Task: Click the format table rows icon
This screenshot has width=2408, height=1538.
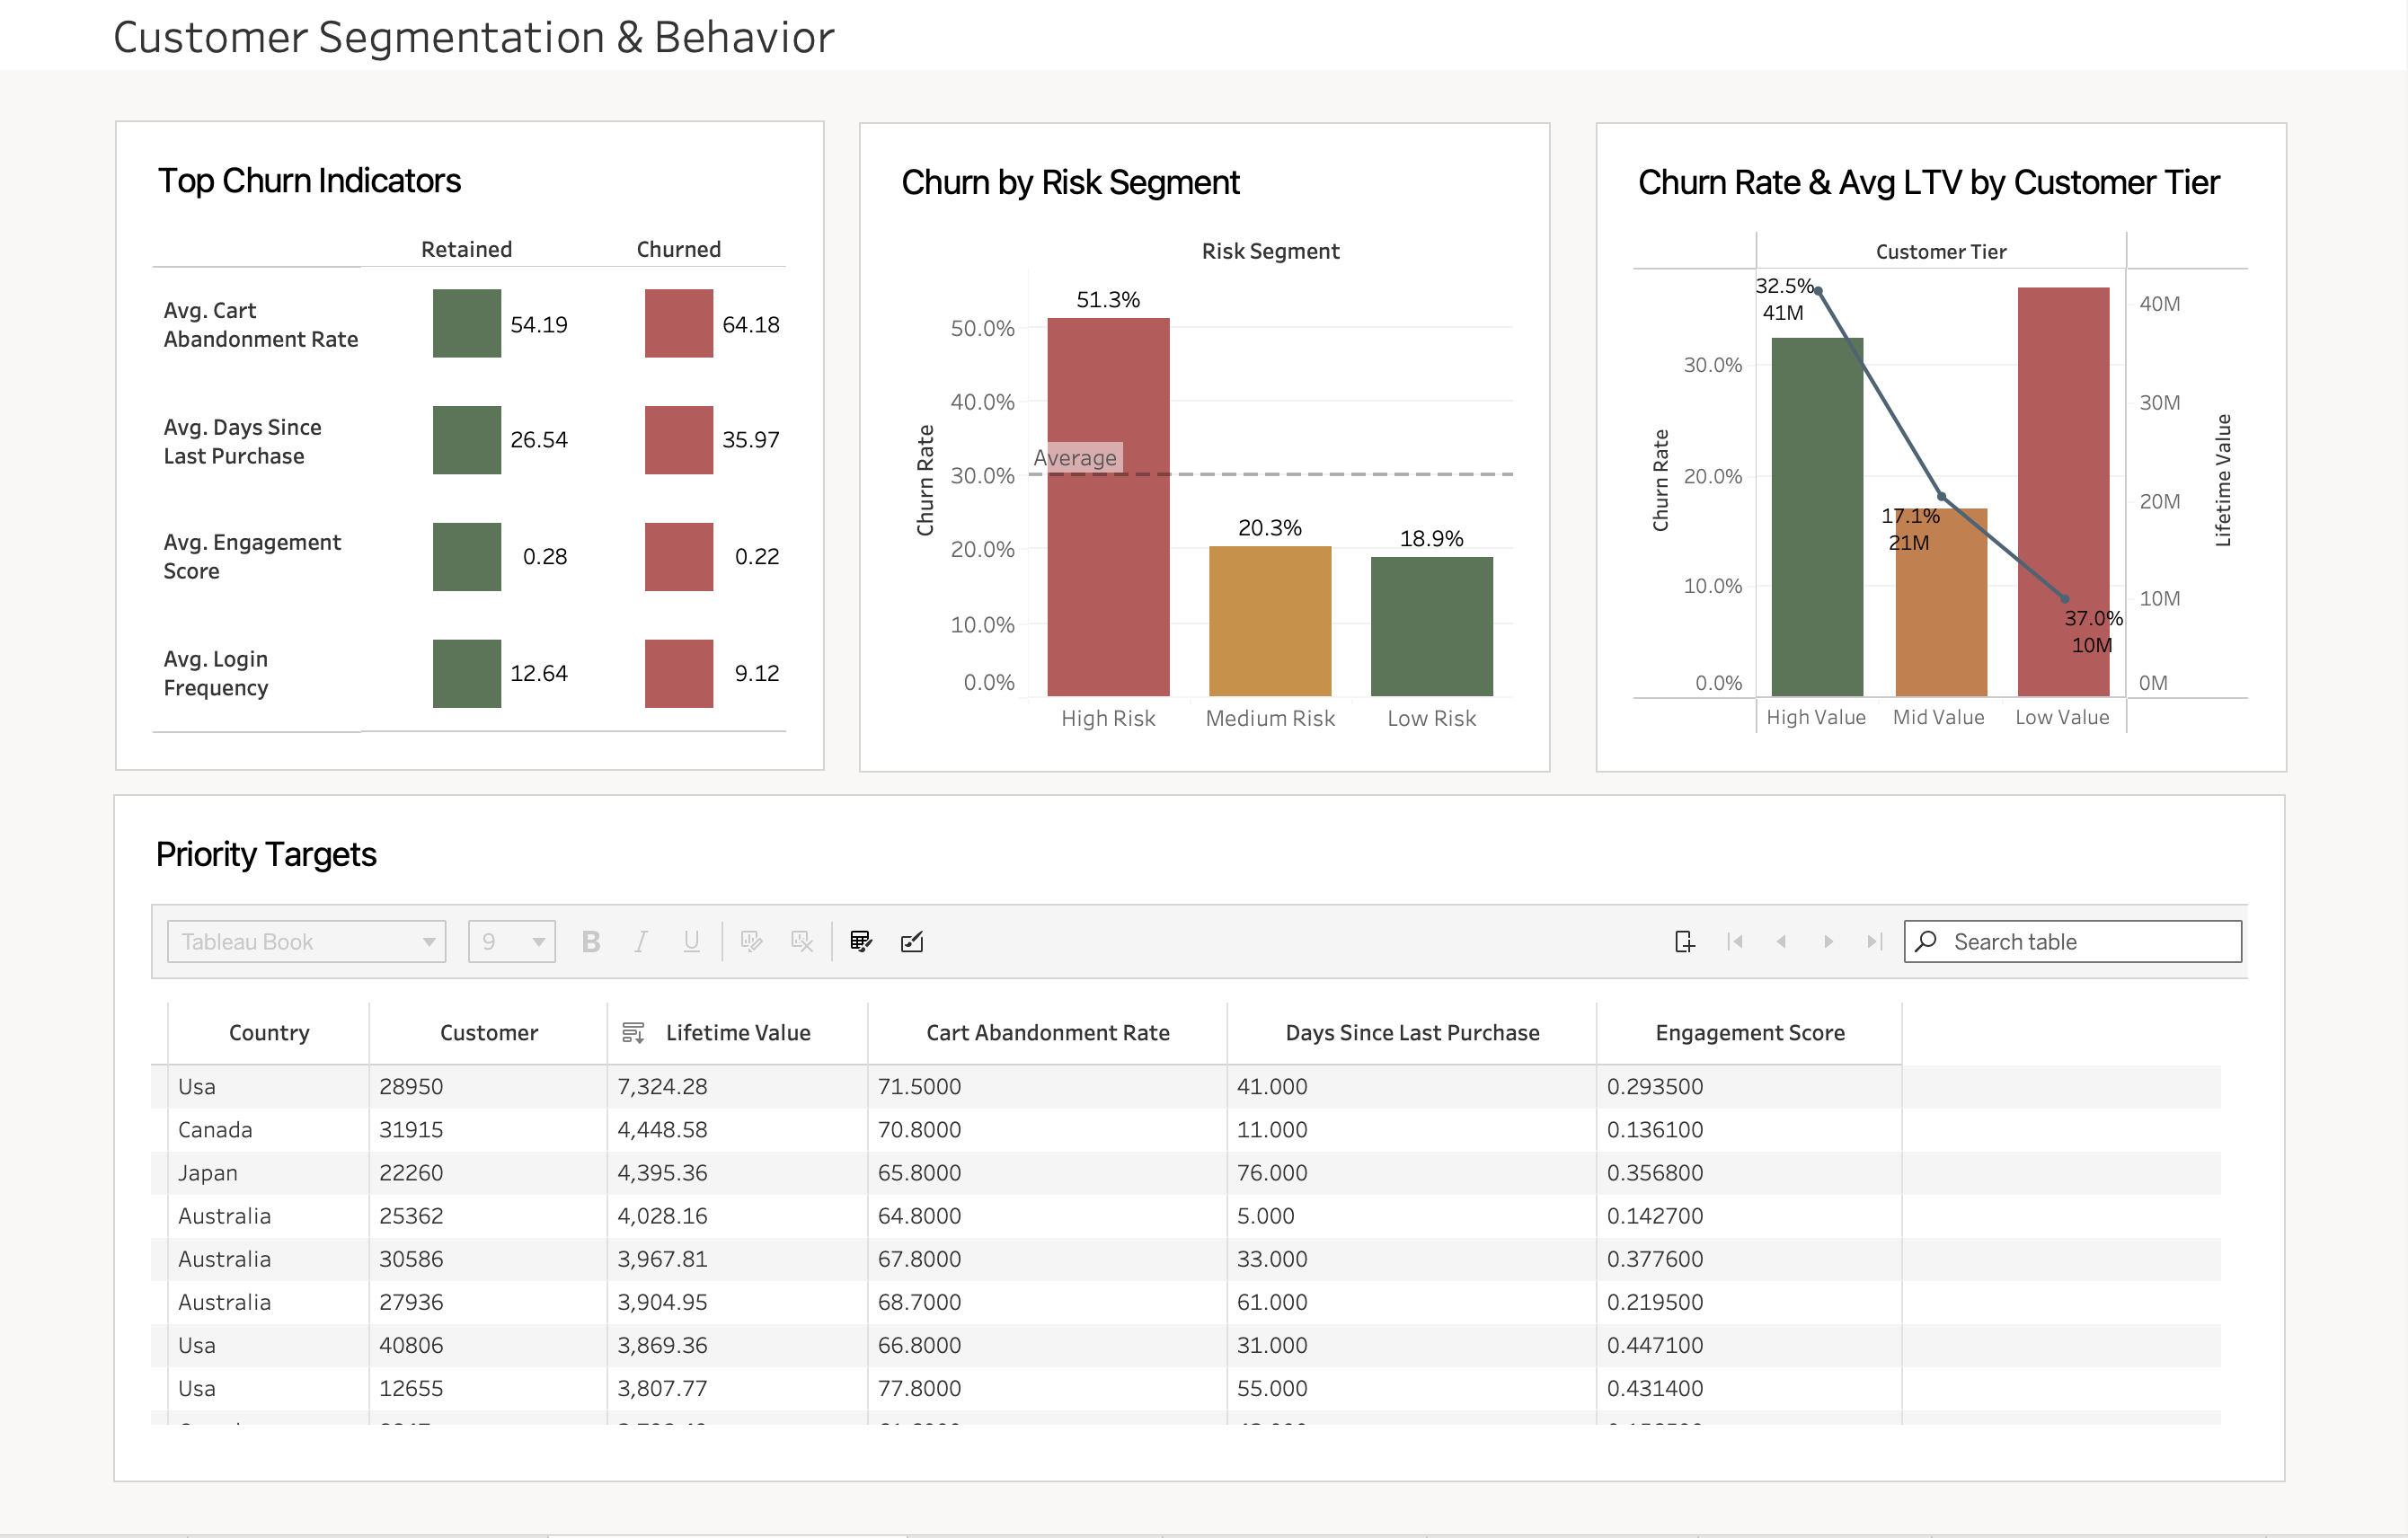Action: coord(860,941)
